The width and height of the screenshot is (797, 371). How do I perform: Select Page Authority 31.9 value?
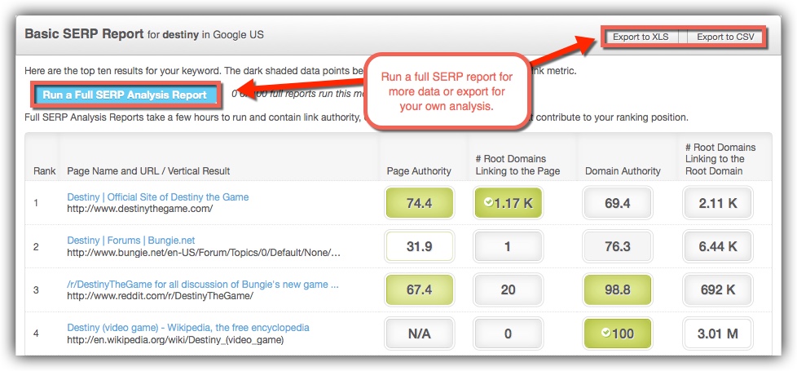420,247
